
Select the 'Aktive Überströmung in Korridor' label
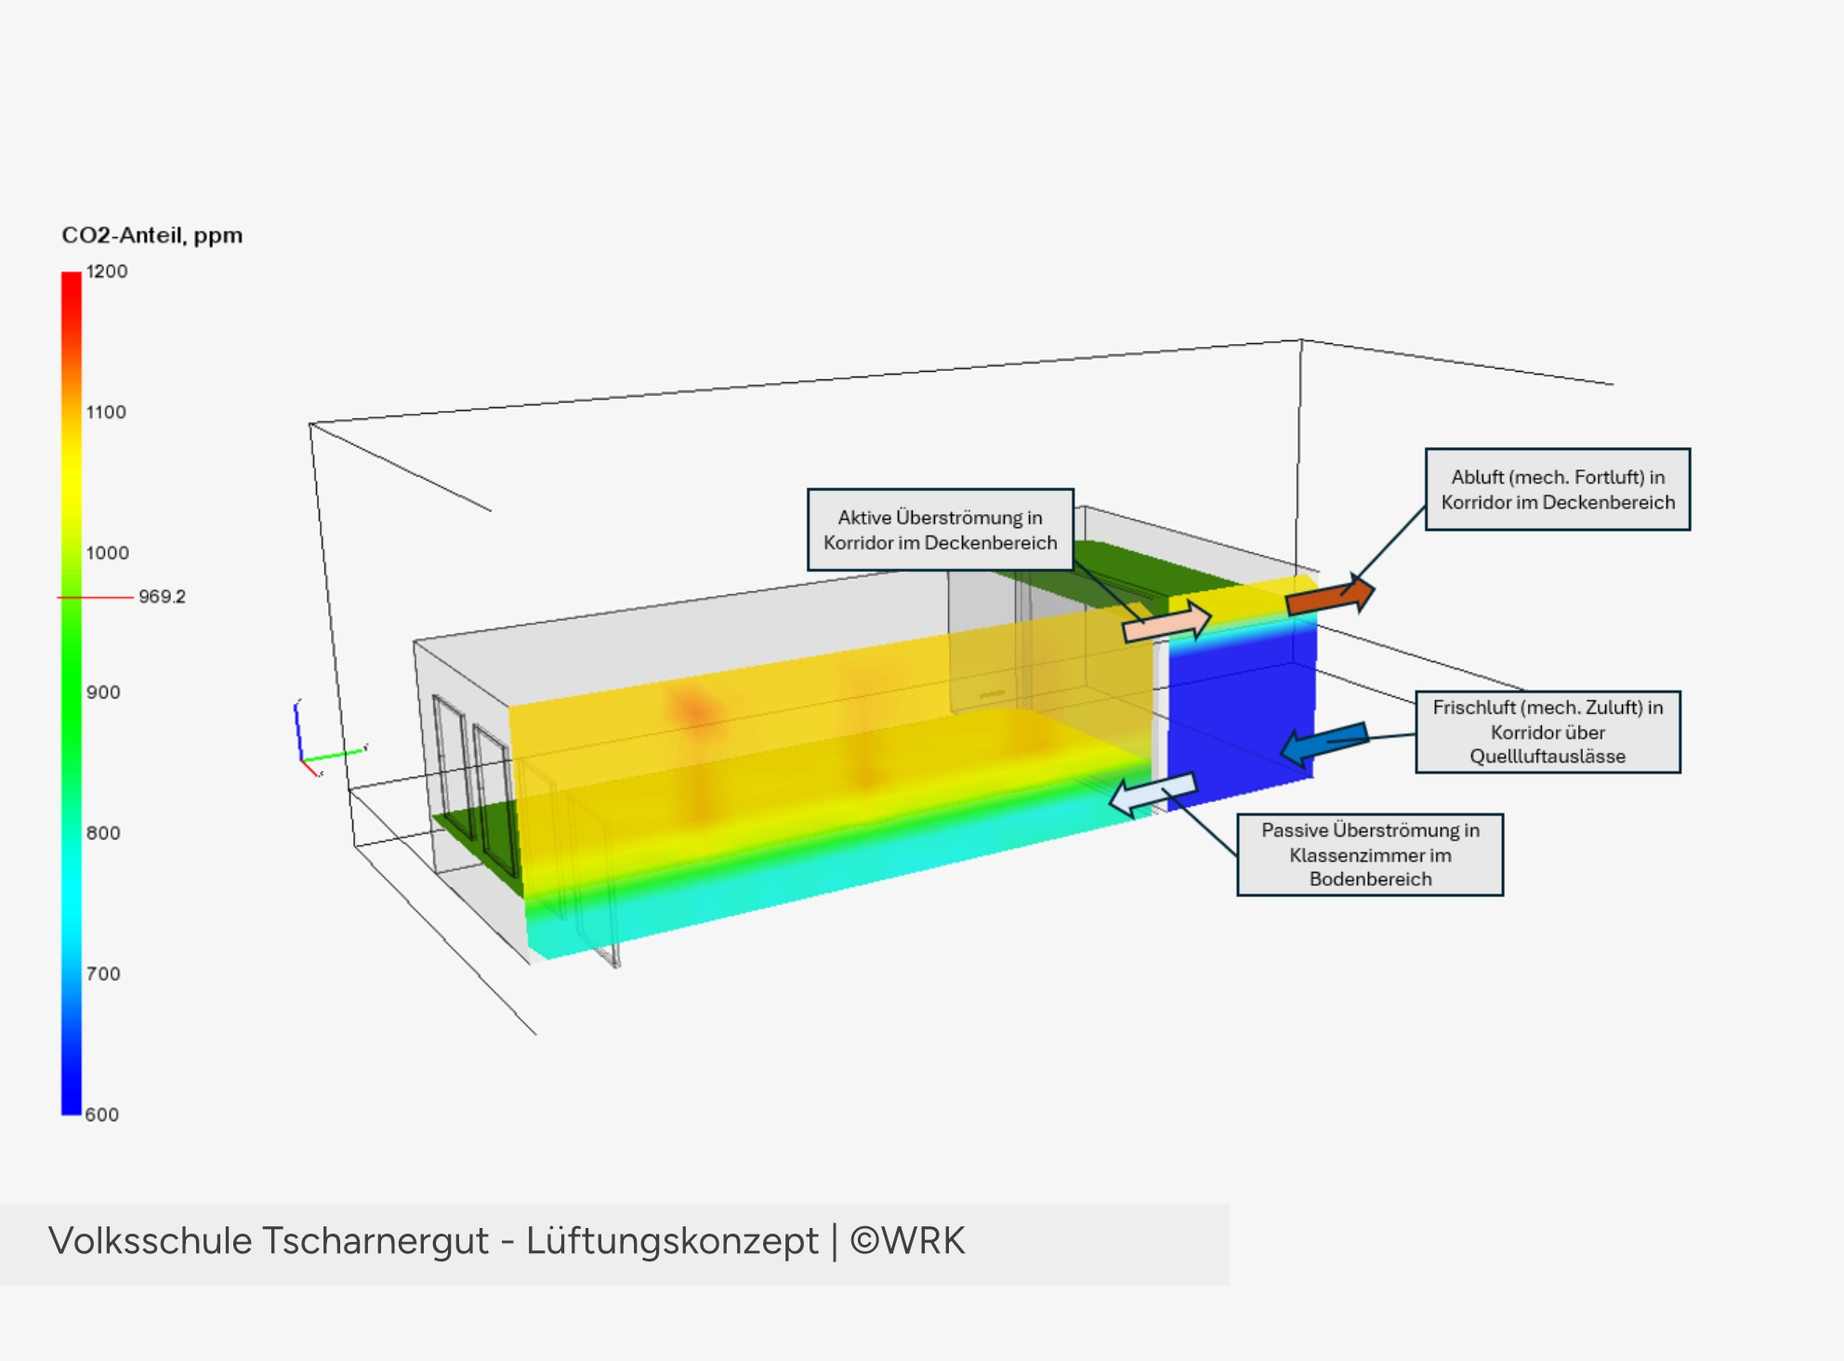[x=940, y=530]
